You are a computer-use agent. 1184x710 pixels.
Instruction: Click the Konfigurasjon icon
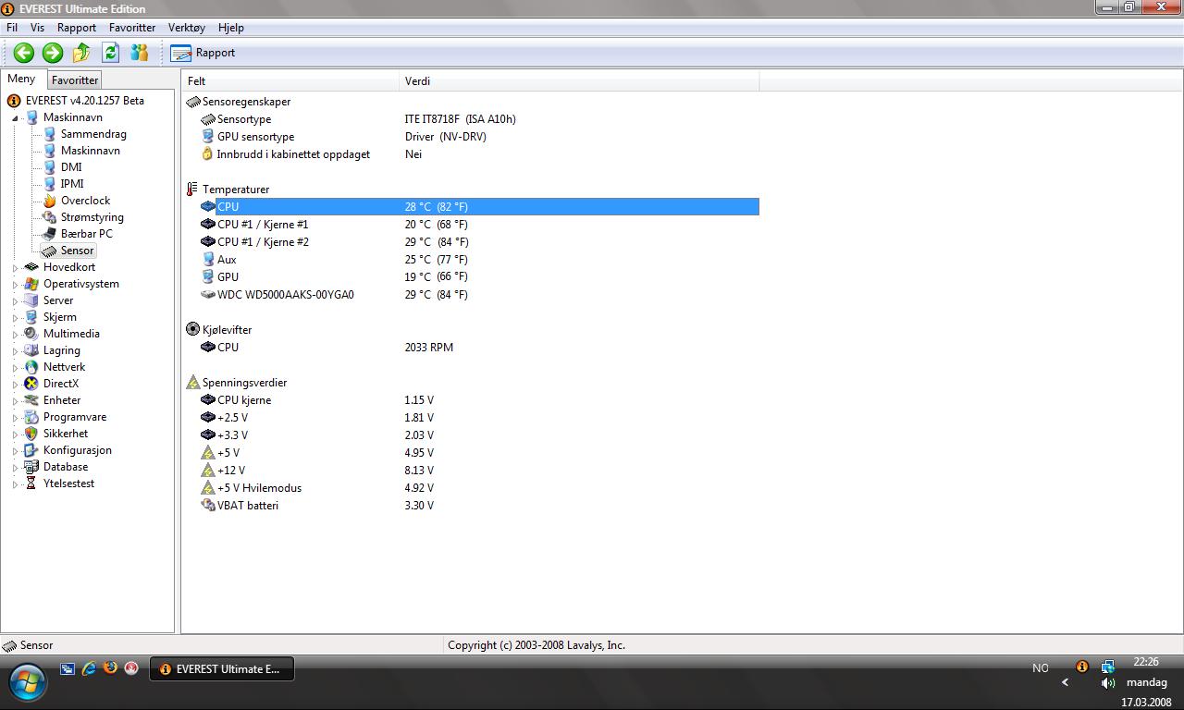coord(31,450)
